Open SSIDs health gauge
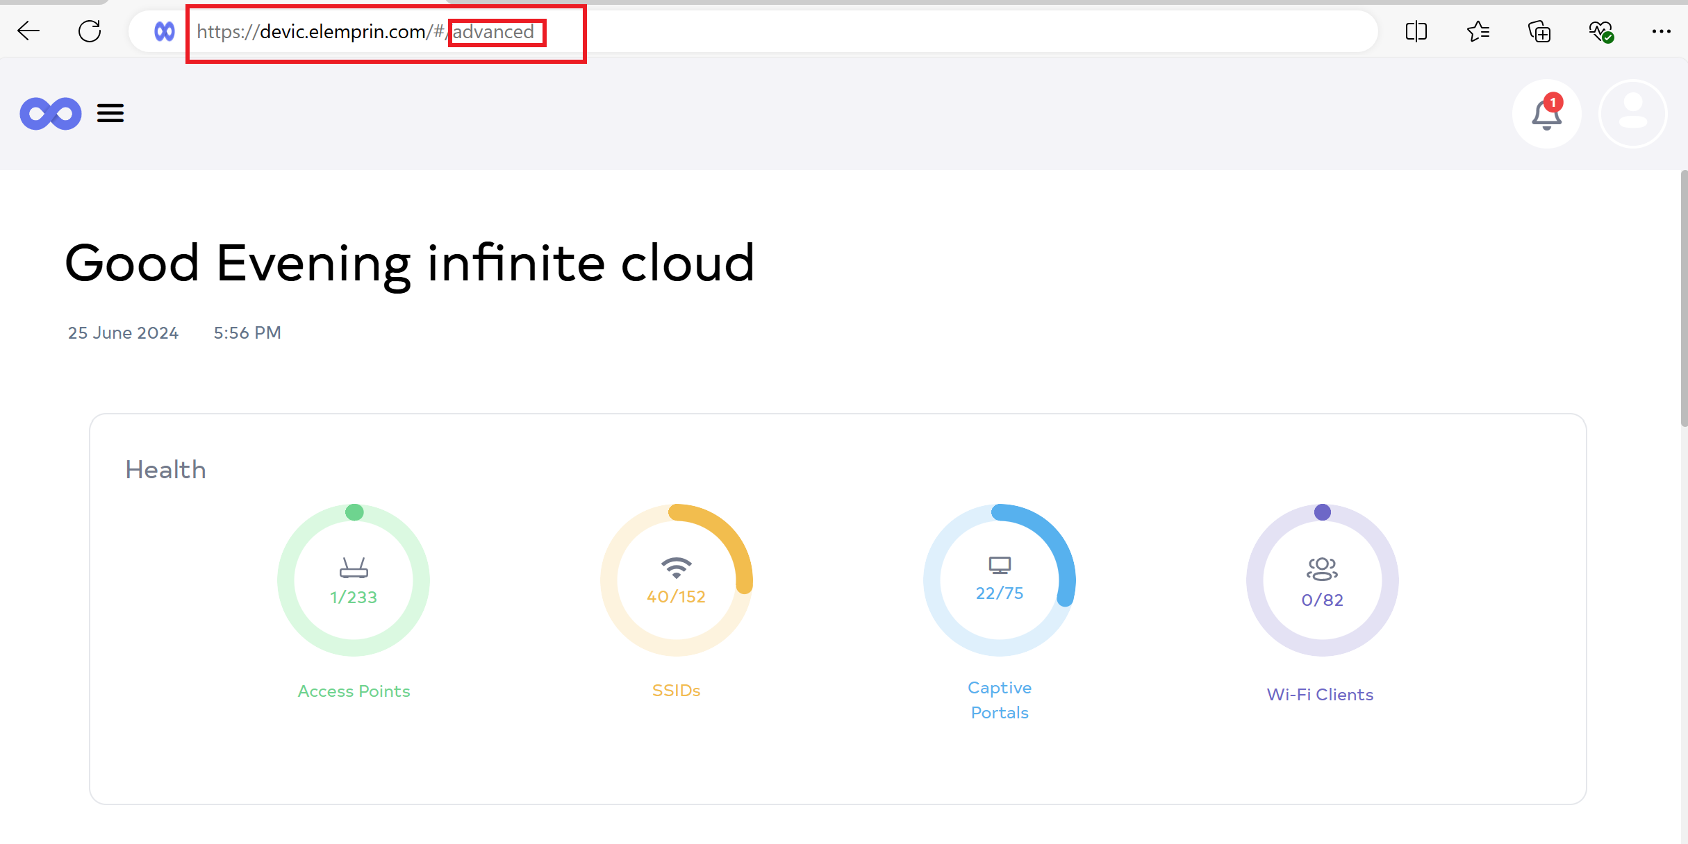This screenshot has height=844, width=1688. [676, 580]
